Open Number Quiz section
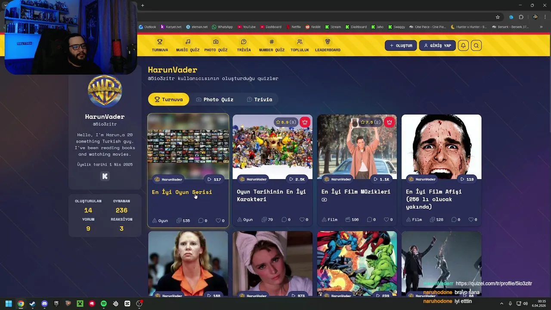This screenshot has width=551, height=310. point(272,45)
